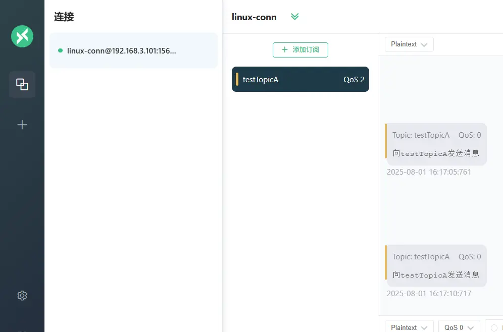
Task: Click the plus icon for new connection
Action: [x=22, y=125]
